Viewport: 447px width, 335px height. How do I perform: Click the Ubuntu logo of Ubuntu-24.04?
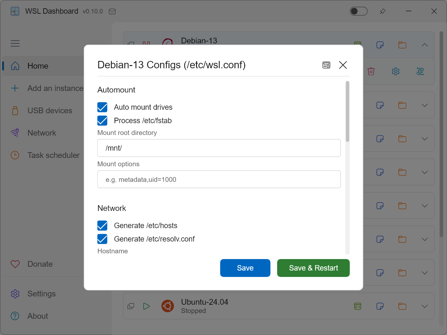tap(168, 306)
